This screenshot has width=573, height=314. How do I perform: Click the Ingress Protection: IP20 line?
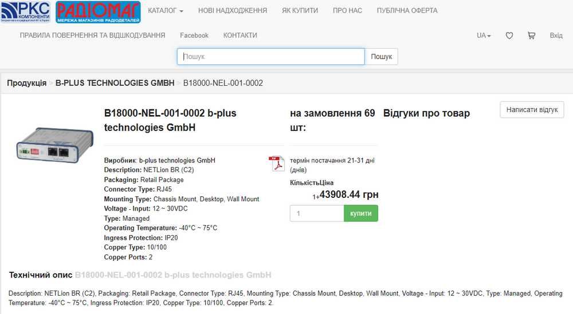(141, 238)
